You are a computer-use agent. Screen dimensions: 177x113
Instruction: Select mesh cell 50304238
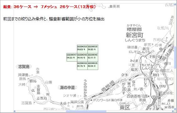point(82,66)
